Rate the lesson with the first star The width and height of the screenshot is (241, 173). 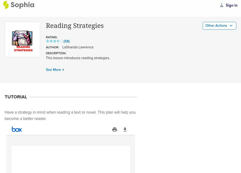(x=47, y=41)
